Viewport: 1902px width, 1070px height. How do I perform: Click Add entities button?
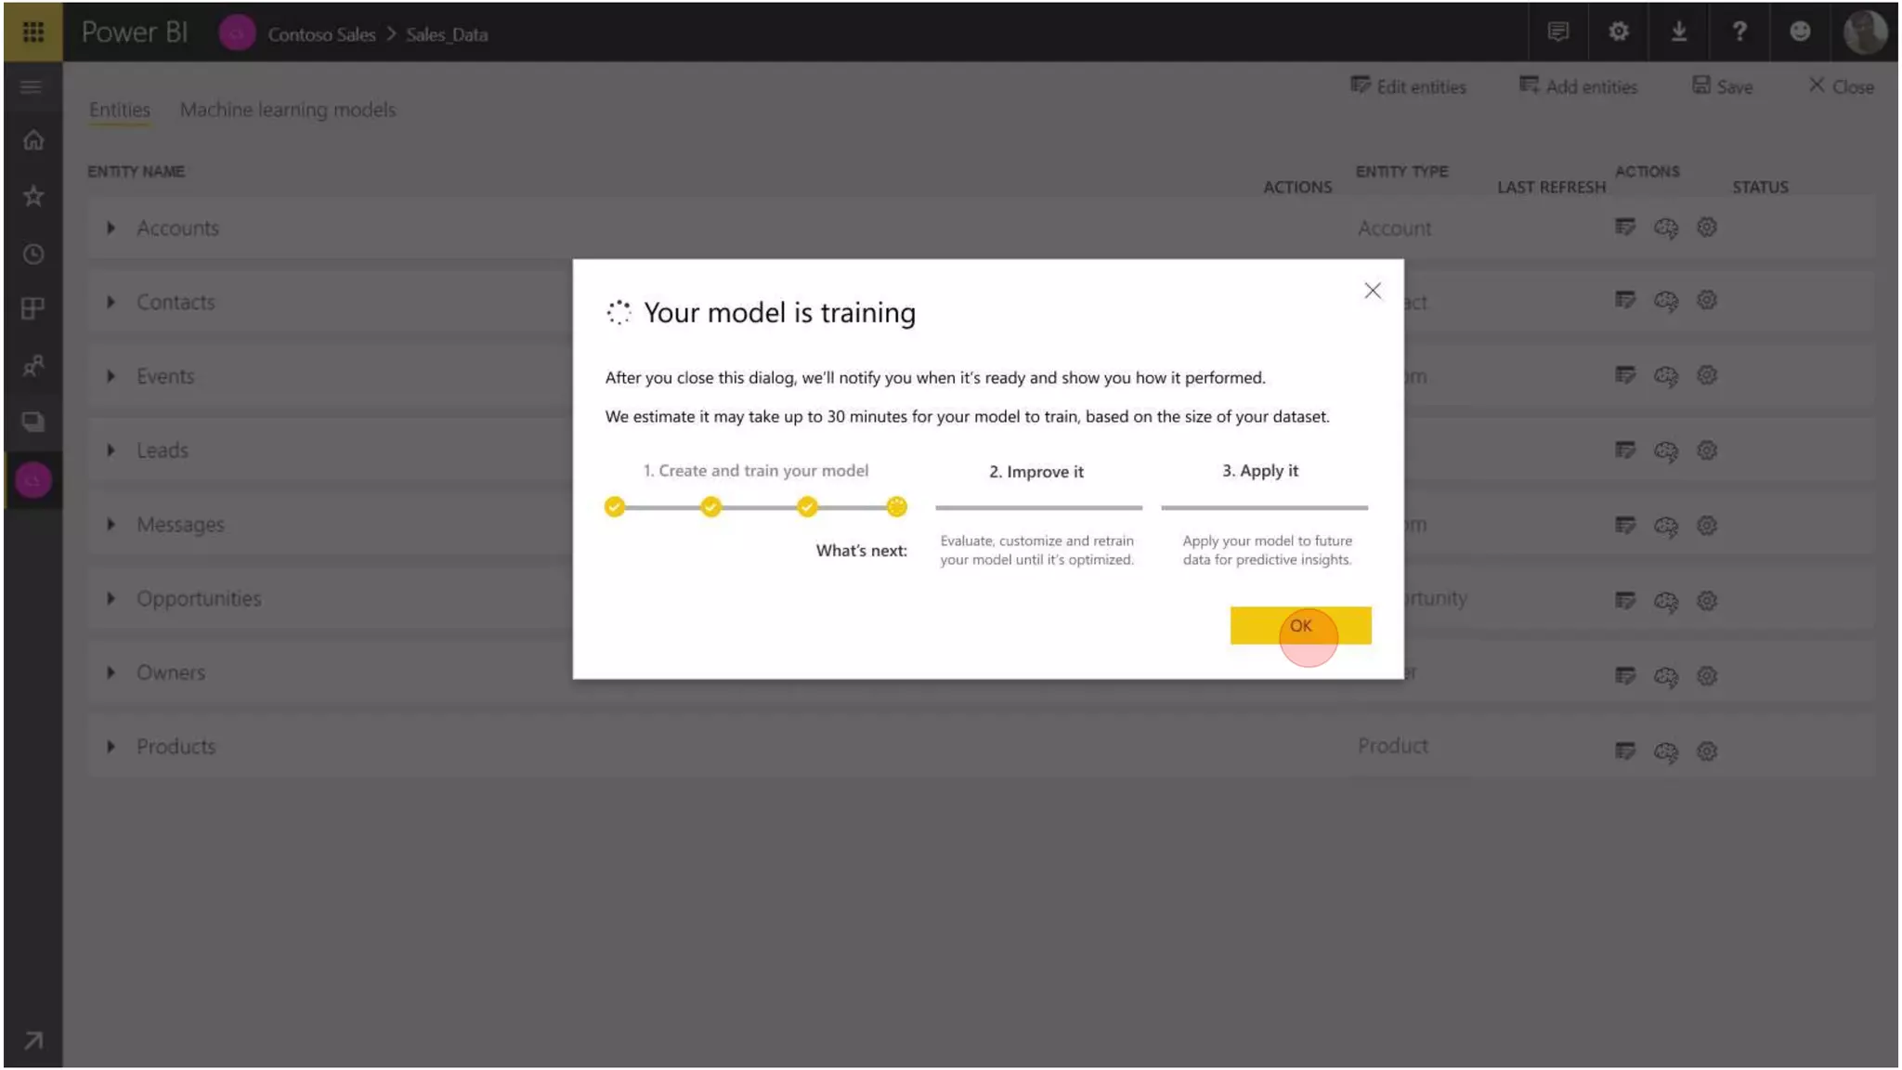tap(1578, 86)
